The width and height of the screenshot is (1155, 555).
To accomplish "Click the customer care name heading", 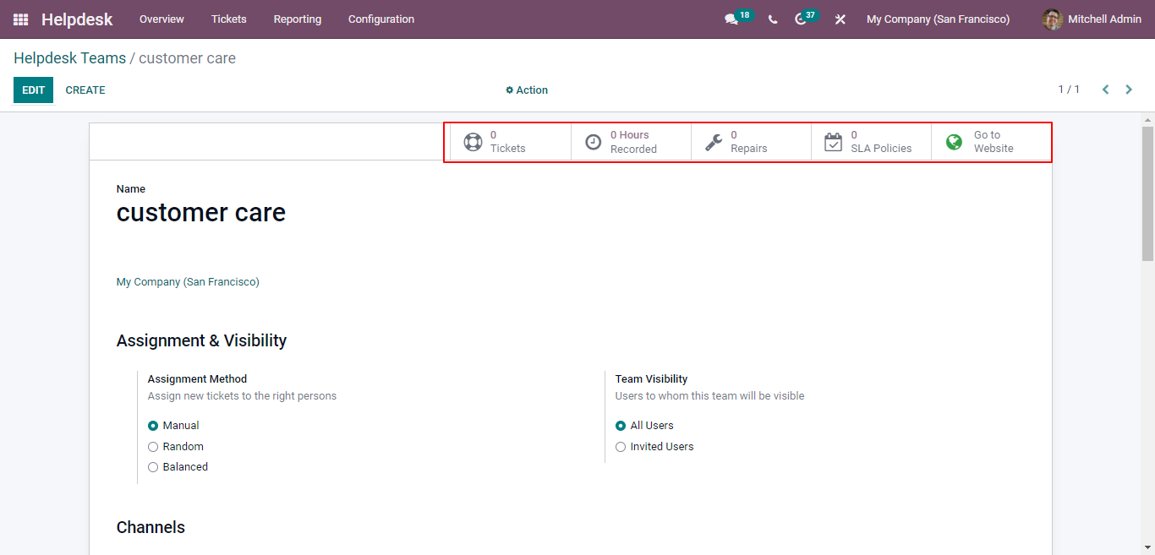I will [201, 213].
